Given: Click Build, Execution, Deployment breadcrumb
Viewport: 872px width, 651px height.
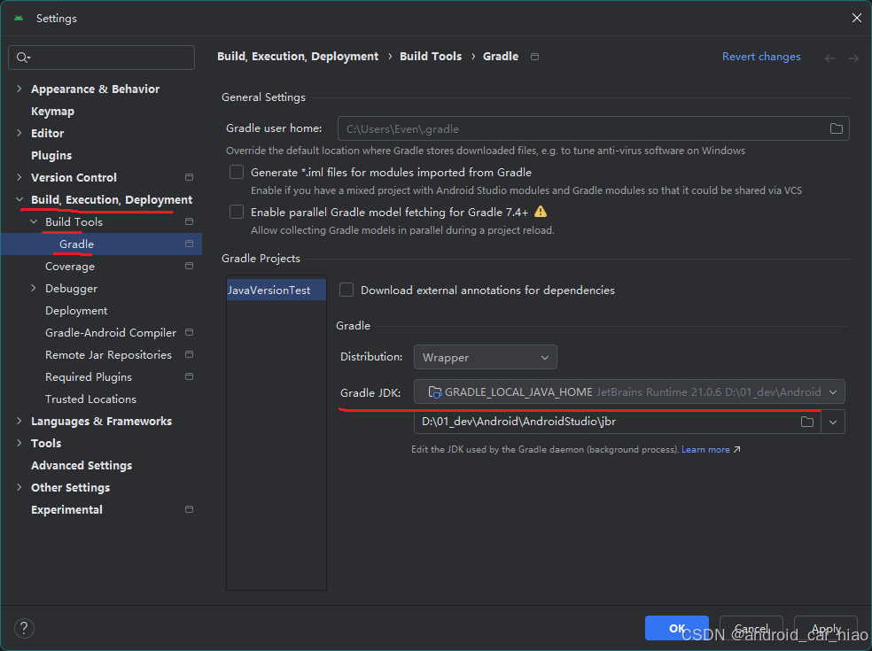Looking at the screenshot, I should click(x=298, y=57).
